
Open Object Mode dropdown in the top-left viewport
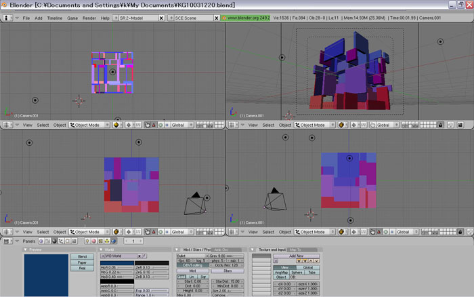click(89, 125)
